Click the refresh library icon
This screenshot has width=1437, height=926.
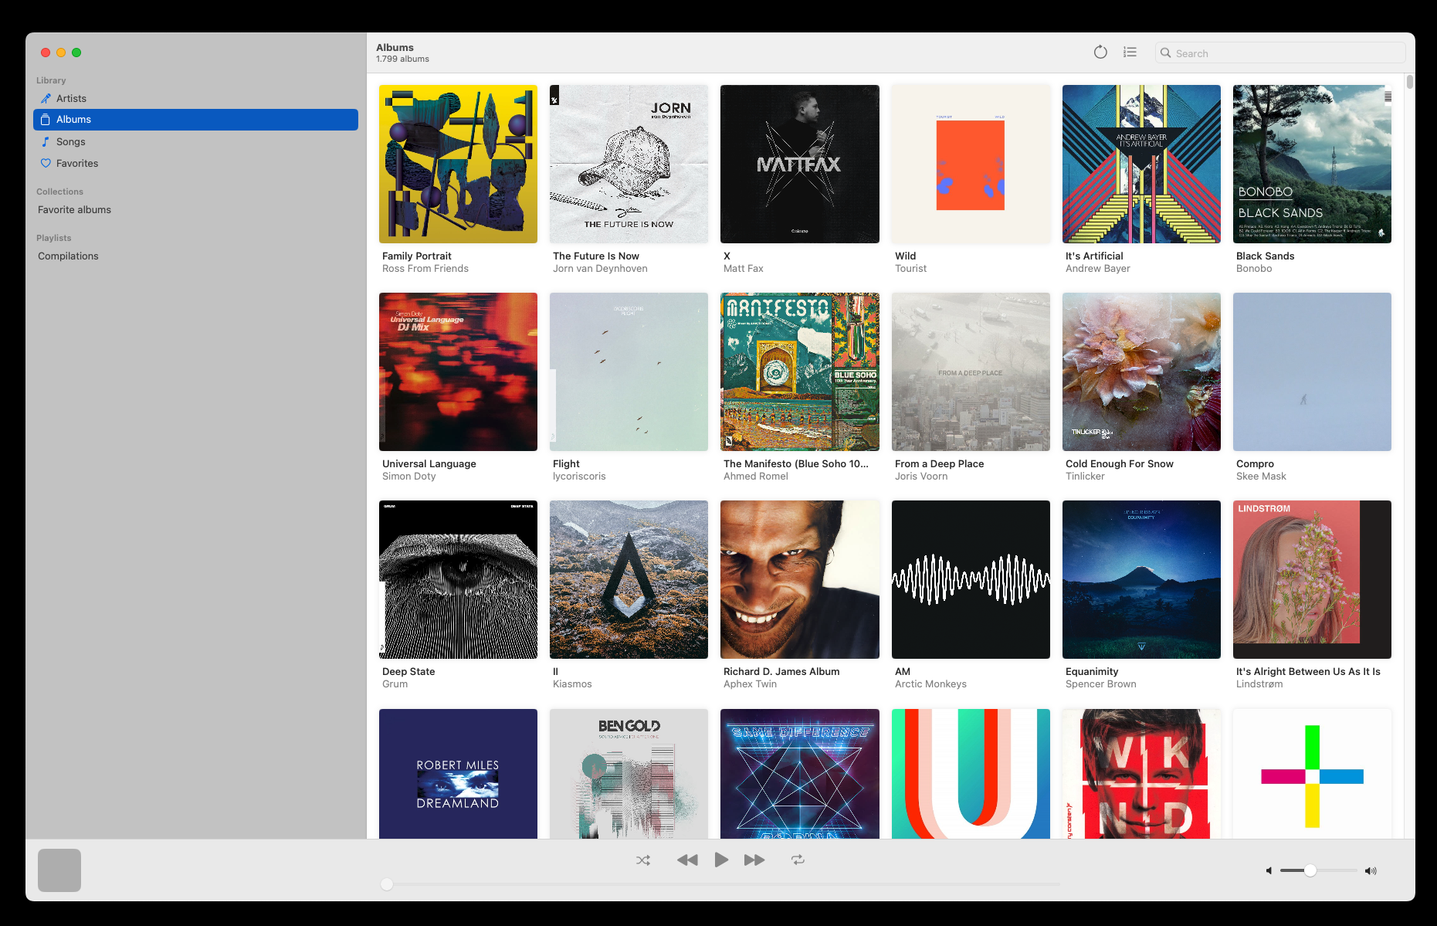coord(1100,53)
